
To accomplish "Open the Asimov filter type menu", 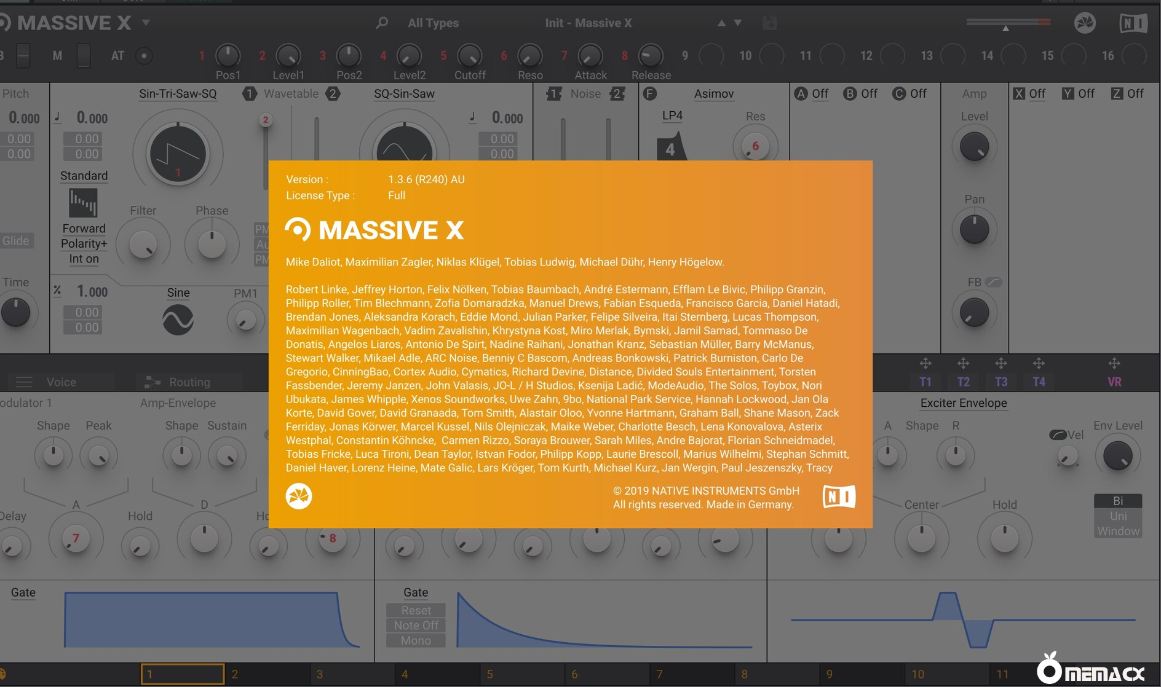I will pyautogui.click(x=713, y=94).
